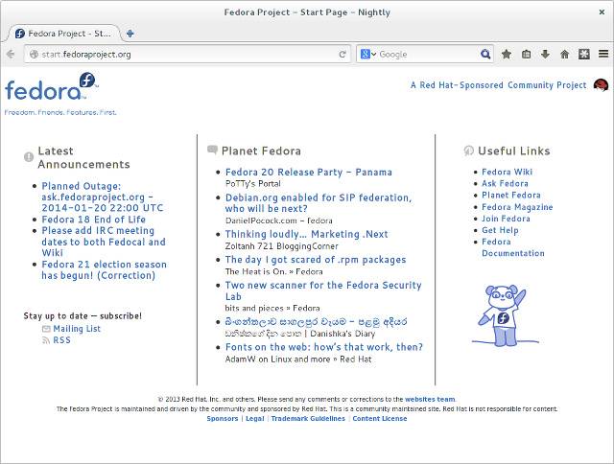Click the site identity globe icon
This screenshot has height=464, width=614.
[35, 54]
